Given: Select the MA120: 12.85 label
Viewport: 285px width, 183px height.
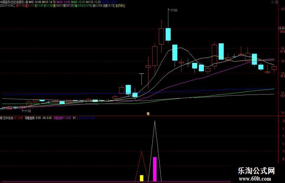Looking at the screenshot, I should click(93, 2).
